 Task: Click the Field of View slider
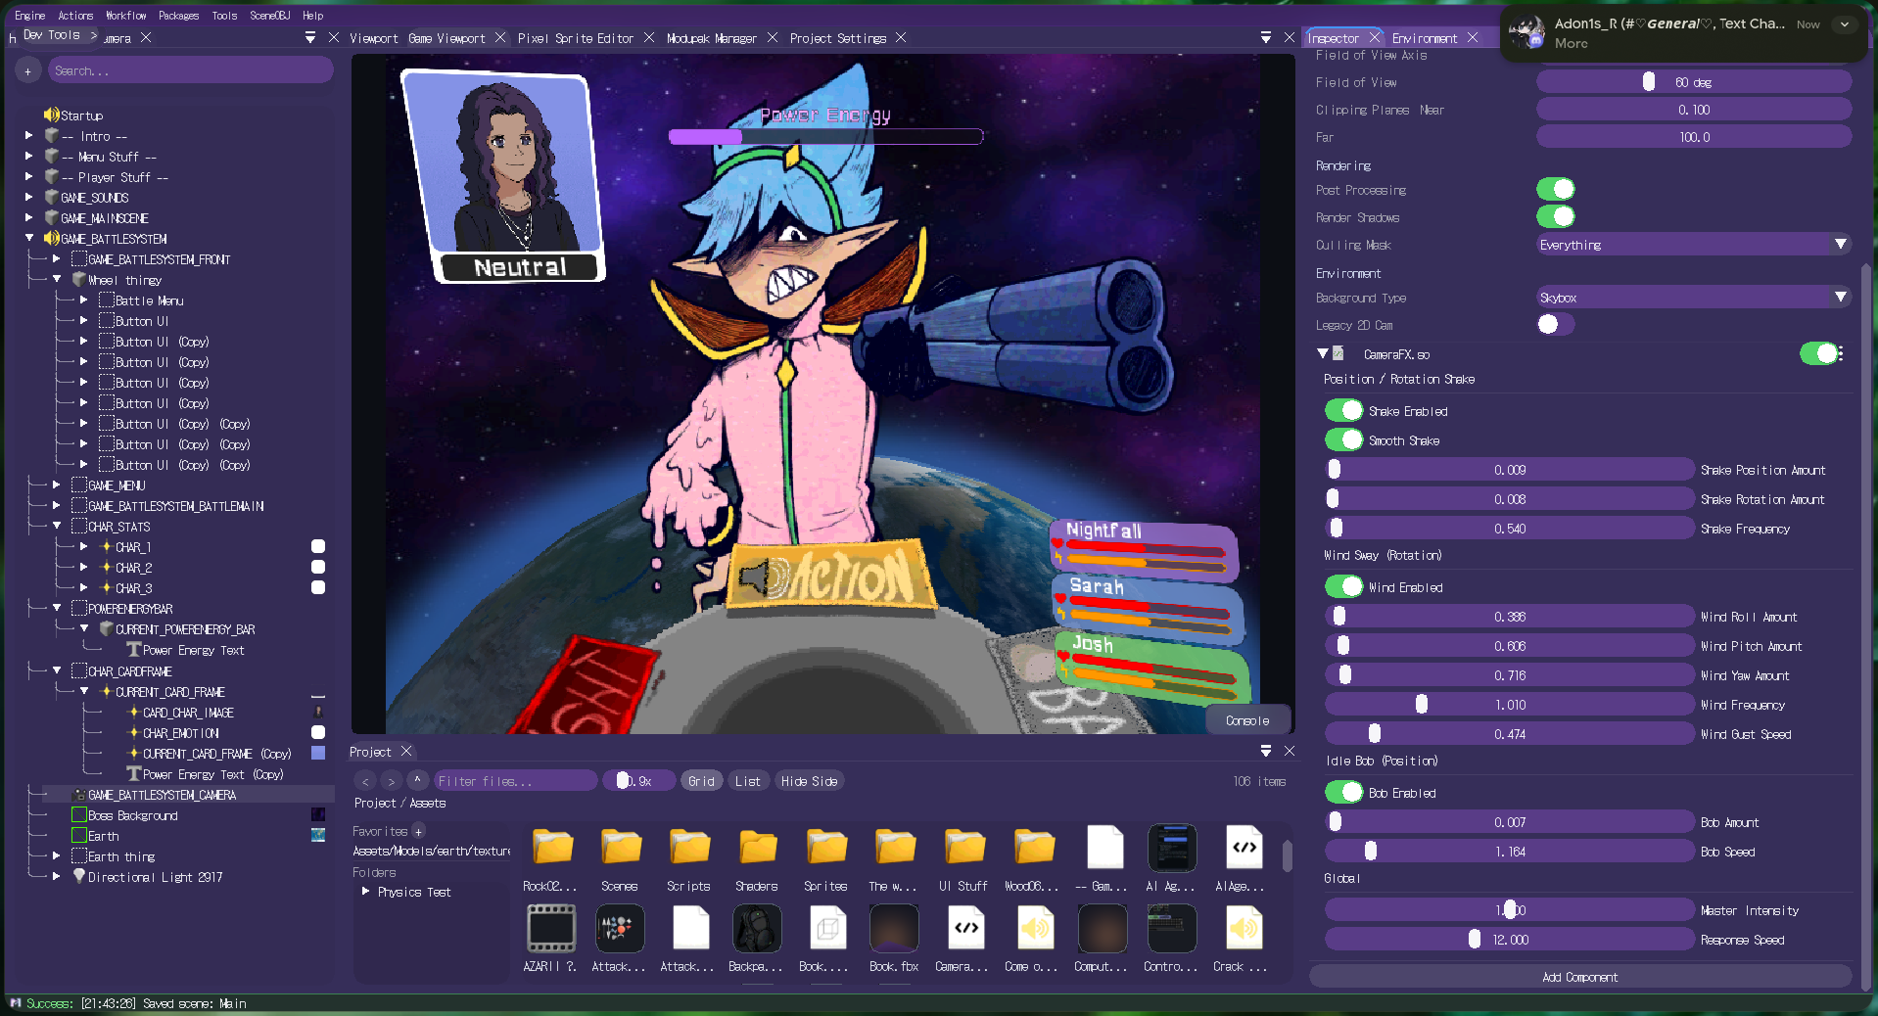[1693, 82]
